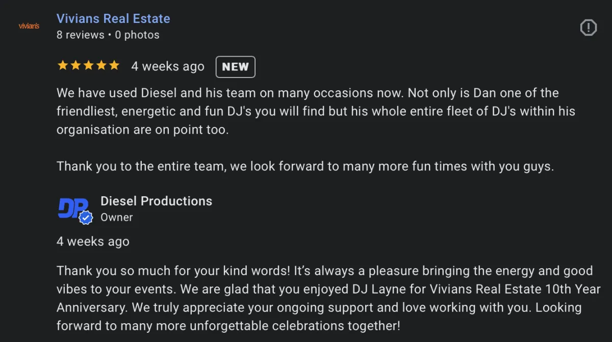Click the first gold rating star
The width and height of the screenshot is (612, 342).
63,66
